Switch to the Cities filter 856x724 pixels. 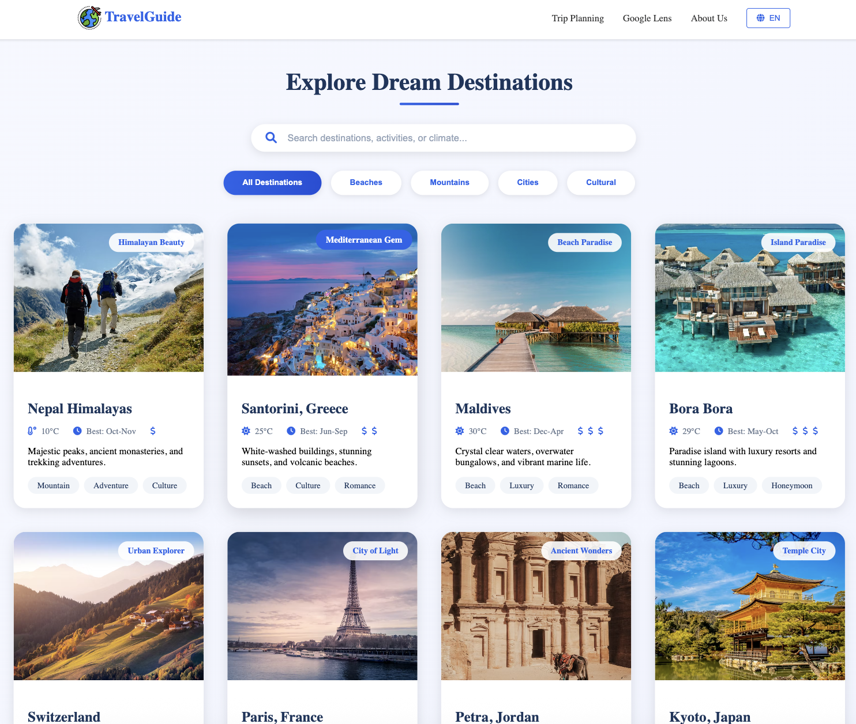click(527, 183)
